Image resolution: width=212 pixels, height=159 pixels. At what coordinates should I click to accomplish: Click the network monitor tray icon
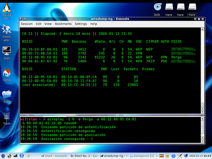coord(186,156)
